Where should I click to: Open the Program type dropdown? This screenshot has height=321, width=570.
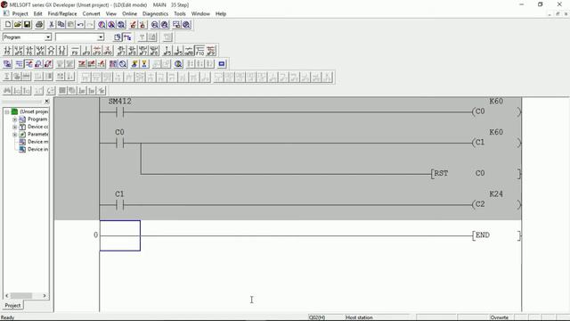(x=48, y=37)
